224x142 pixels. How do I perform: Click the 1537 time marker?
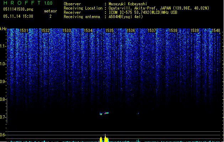(152, 31)
